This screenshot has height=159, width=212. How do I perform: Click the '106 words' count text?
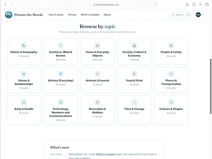pos(98,59)
